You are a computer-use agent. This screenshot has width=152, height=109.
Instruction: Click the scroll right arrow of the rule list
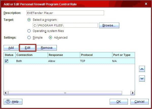coord(132,93)
